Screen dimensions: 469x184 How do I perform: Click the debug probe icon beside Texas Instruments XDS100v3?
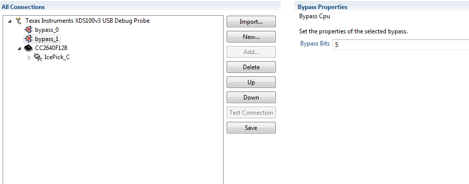pos(19,21)
